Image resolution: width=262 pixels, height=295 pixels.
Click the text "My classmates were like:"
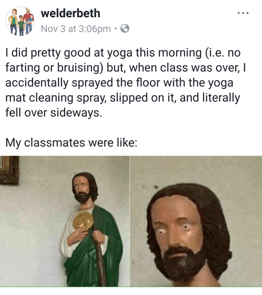[71, 143]
